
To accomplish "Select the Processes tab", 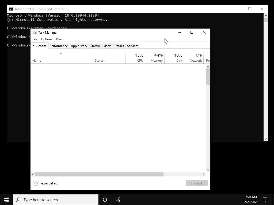I will (x=40, y=45).
